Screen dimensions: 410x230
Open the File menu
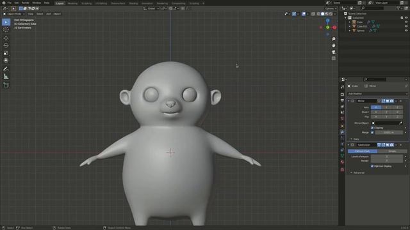click(10, 3)
